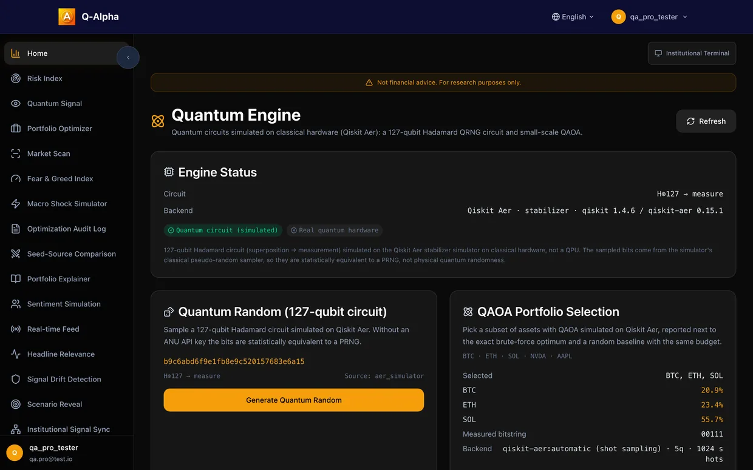Open Sentiment Simulation page
This screenshot has height=470, width=753.
[x=67, y=304]
